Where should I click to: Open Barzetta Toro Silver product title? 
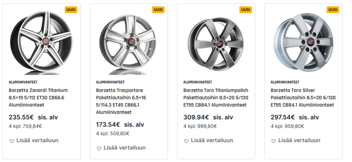(x=302, y=97)
